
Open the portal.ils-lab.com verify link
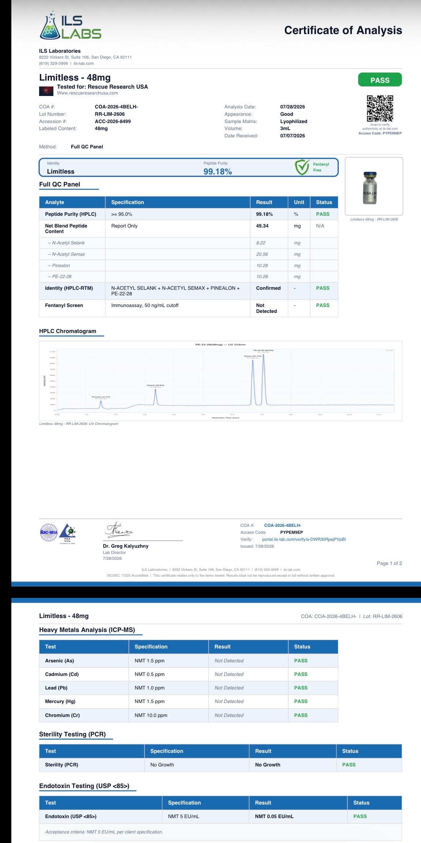tap(304, 539)
